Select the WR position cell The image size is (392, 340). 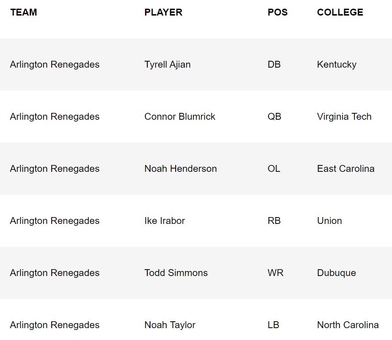click(275, 273)
